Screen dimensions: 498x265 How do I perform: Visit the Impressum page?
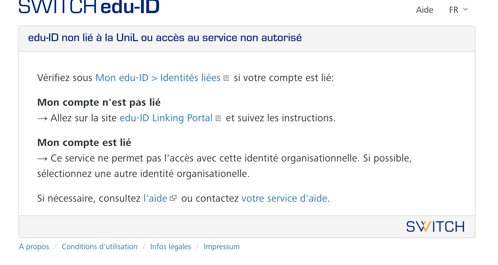(222, 247)
